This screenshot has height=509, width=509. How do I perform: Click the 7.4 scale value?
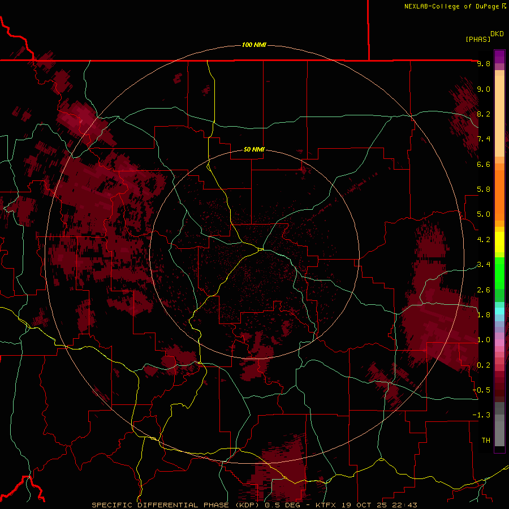[x=484, y=139]
